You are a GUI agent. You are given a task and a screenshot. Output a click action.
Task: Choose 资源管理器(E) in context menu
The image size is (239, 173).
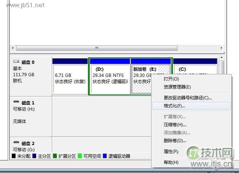point(191,87)
